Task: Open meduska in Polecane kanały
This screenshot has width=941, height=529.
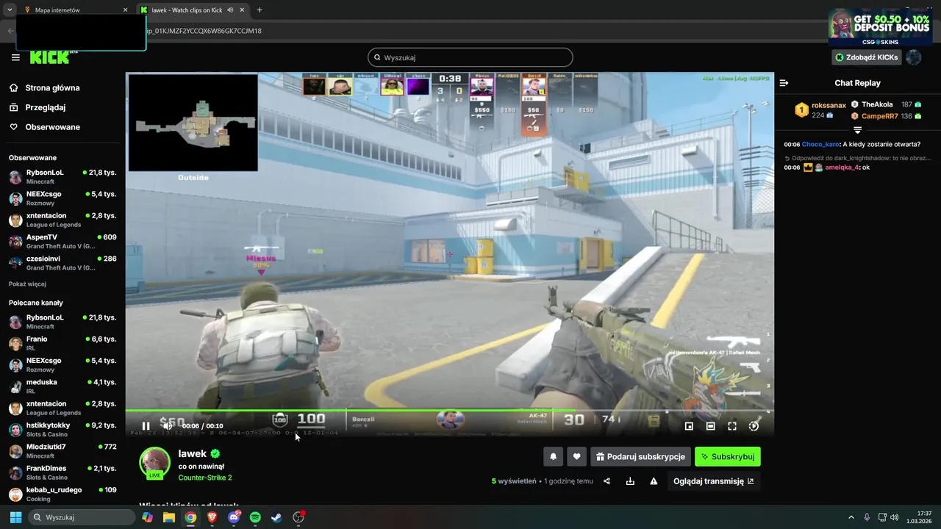Action: tap(62, 386)
